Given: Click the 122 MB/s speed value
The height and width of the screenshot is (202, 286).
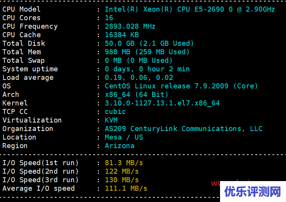Looking at the screenshot, I should 122,171.
